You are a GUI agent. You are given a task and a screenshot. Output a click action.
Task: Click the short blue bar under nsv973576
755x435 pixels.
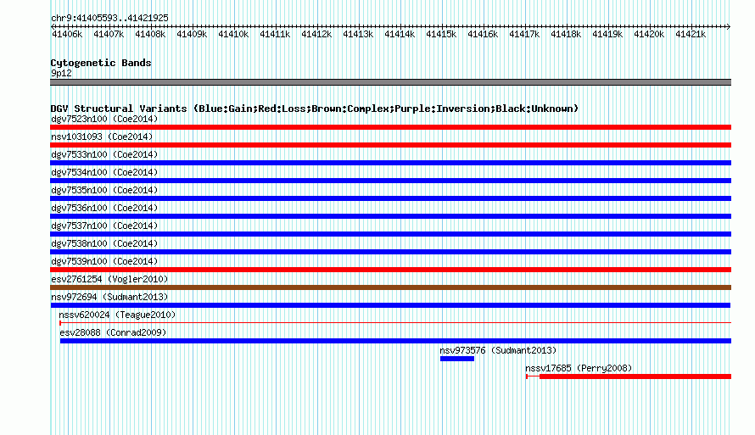click(457, 359)
